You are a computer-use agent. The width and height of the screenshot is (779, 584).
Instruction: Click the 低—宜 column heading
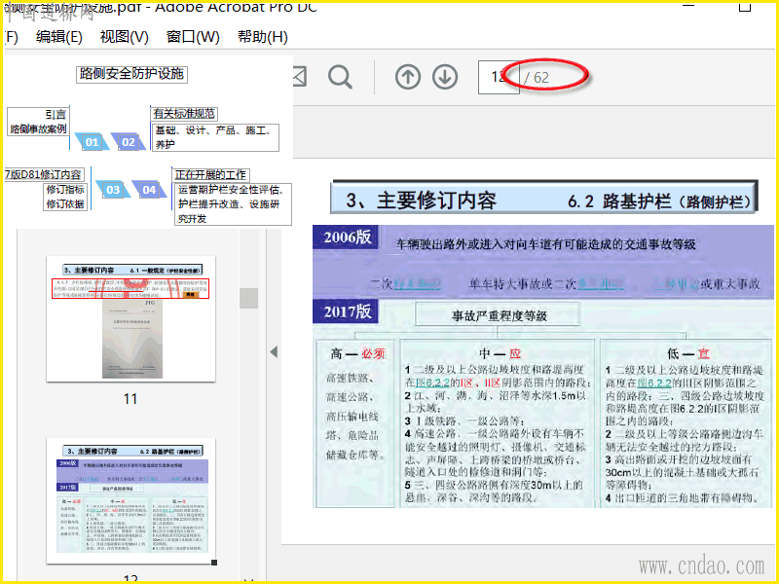688,353
